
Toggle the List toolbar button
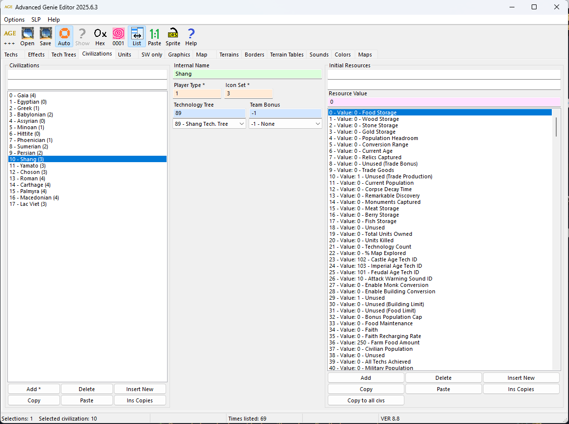point(137,36)
